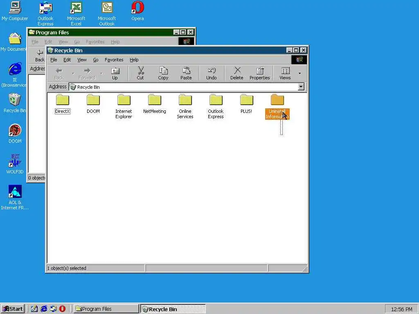The height and width of the screenshot is (314, 419).
Task: Click the '1 object(s) selected' status text
Action: click(x=67, y=268)
